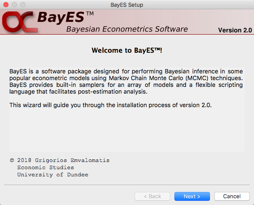
Task: Close the BayES Setup window
Action: [x=6, y=5]
